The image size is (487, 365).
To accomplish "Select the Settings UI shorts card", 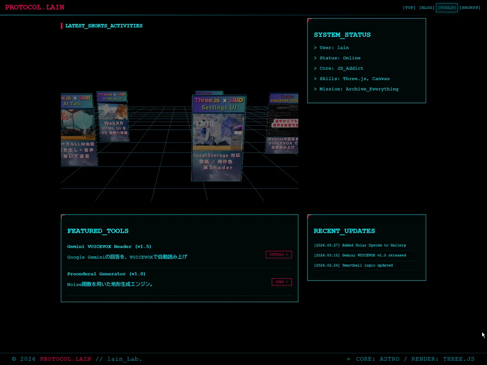I will 218,138.
